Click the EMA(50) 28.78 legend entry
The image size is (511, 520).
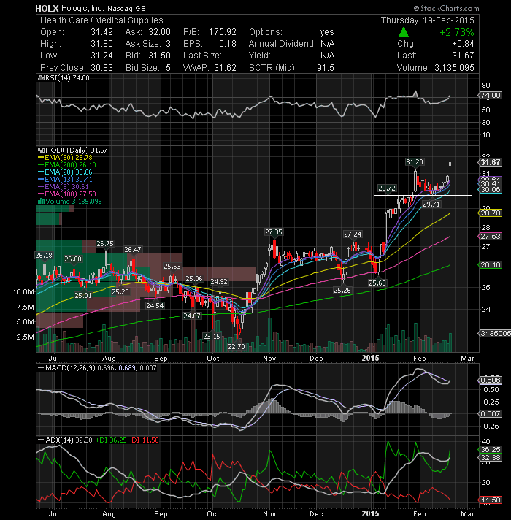[65, 158]
